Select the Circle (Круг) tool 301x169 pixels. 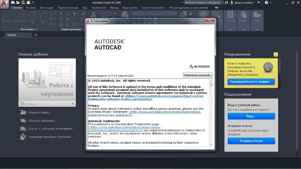click(33, 17)
